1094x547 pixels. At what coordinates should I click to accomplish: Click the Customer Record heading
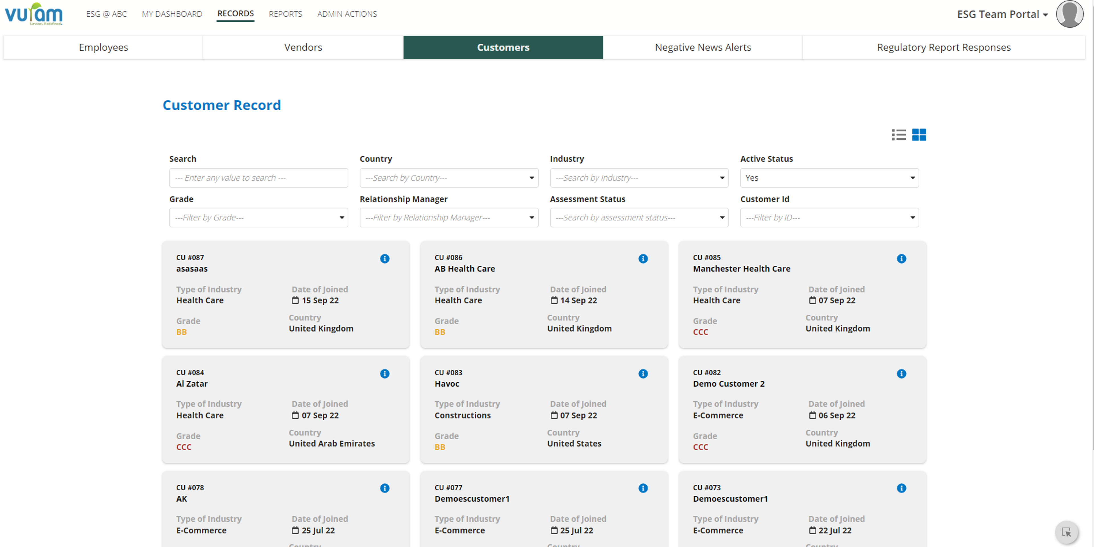coord(222,105)
